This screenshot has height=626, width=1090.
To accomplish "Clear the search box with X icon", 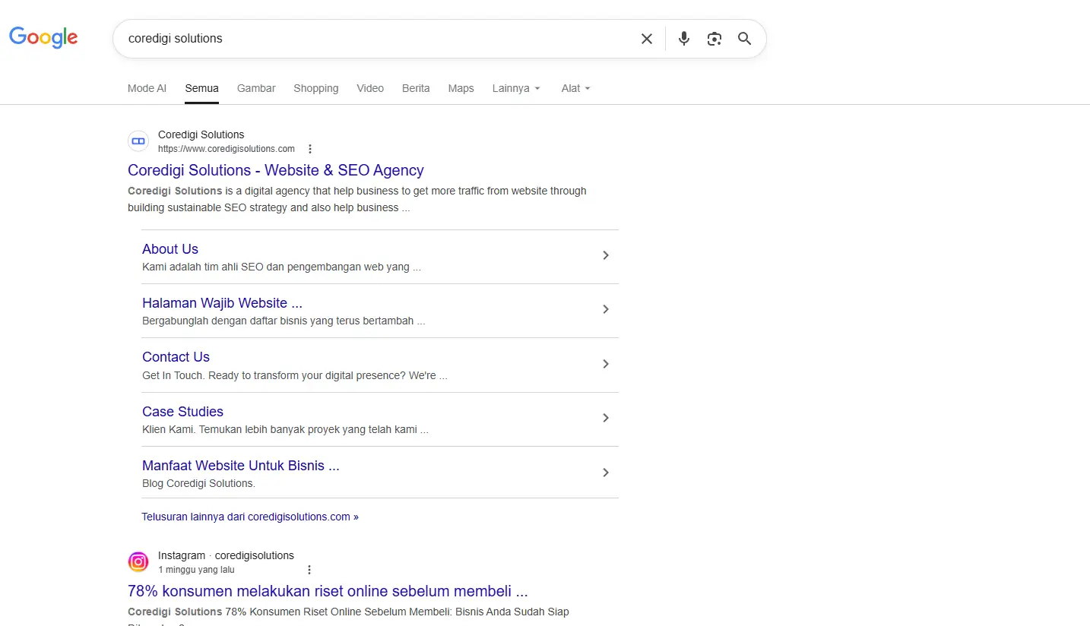I will pyautogui.click(x=647, y=39).
